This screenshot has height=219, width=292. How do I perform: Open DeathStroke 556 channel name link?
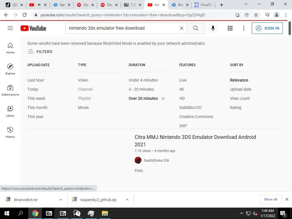(156, 160)
